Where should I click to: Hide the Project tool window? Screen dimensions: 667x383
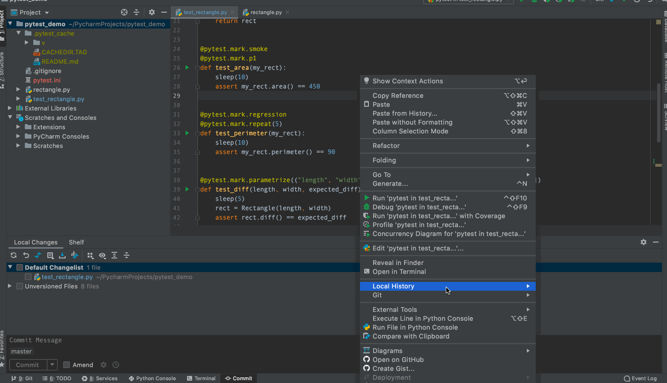pyautogui.click(x=164, y=12)
